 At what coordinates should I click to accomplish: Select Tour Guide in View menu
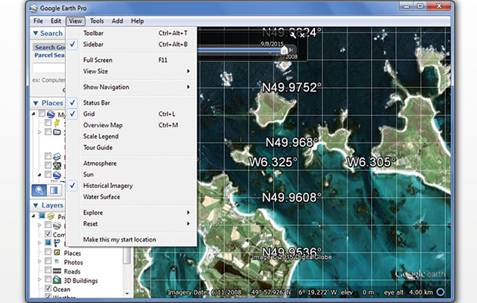pos(132,148)
